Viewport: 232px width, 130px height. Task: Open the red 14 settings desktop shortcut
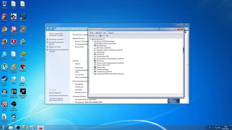(14, 30)
